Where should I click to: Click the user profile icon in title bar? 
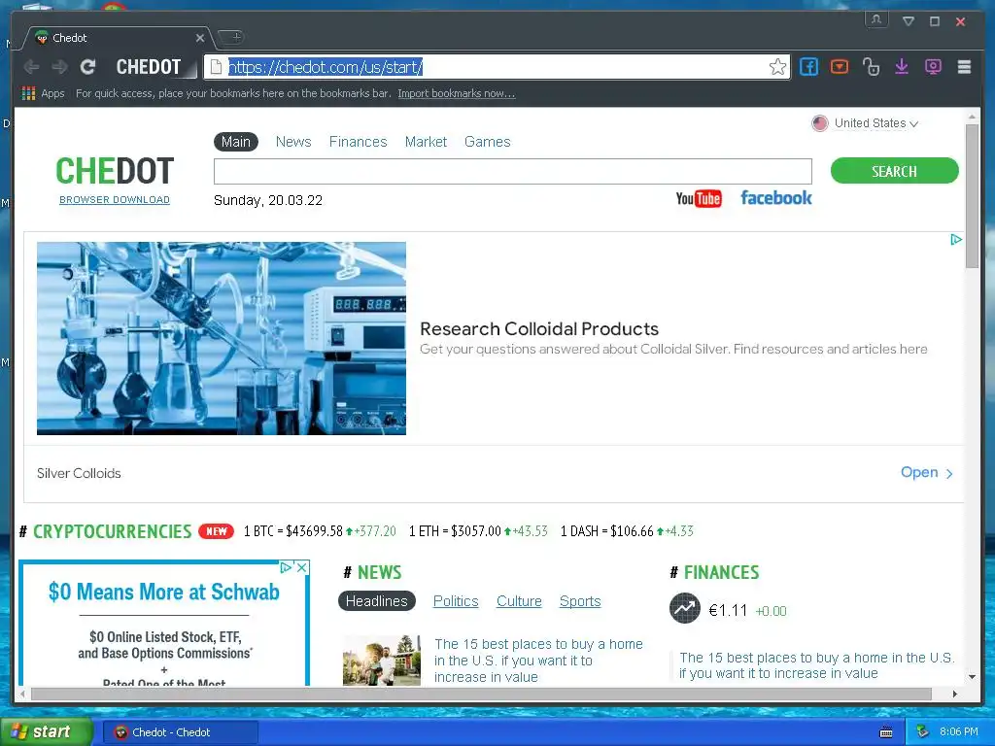tap(876, 19)
